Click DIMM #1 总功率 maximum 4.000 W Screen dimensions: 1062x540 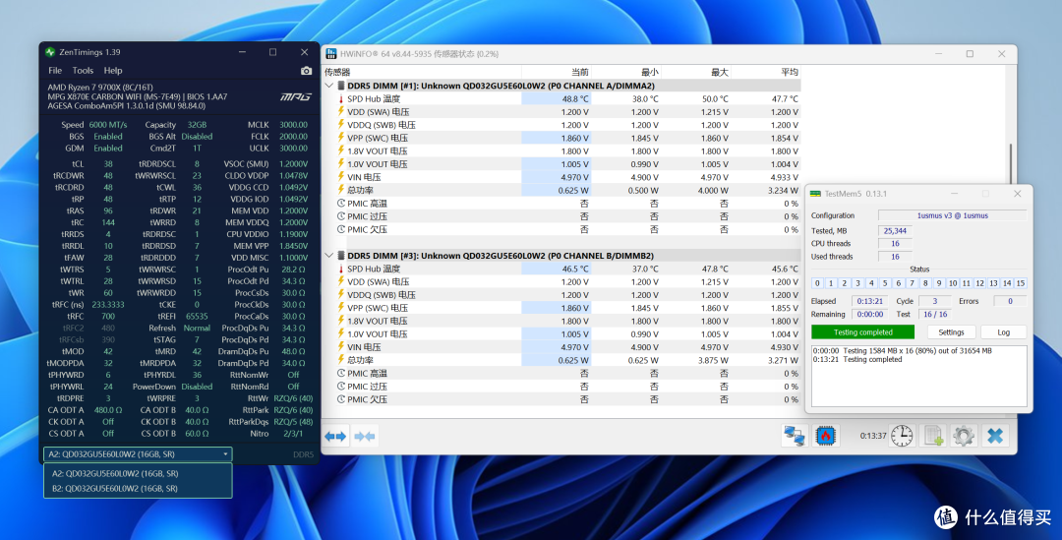coord(711,191)
